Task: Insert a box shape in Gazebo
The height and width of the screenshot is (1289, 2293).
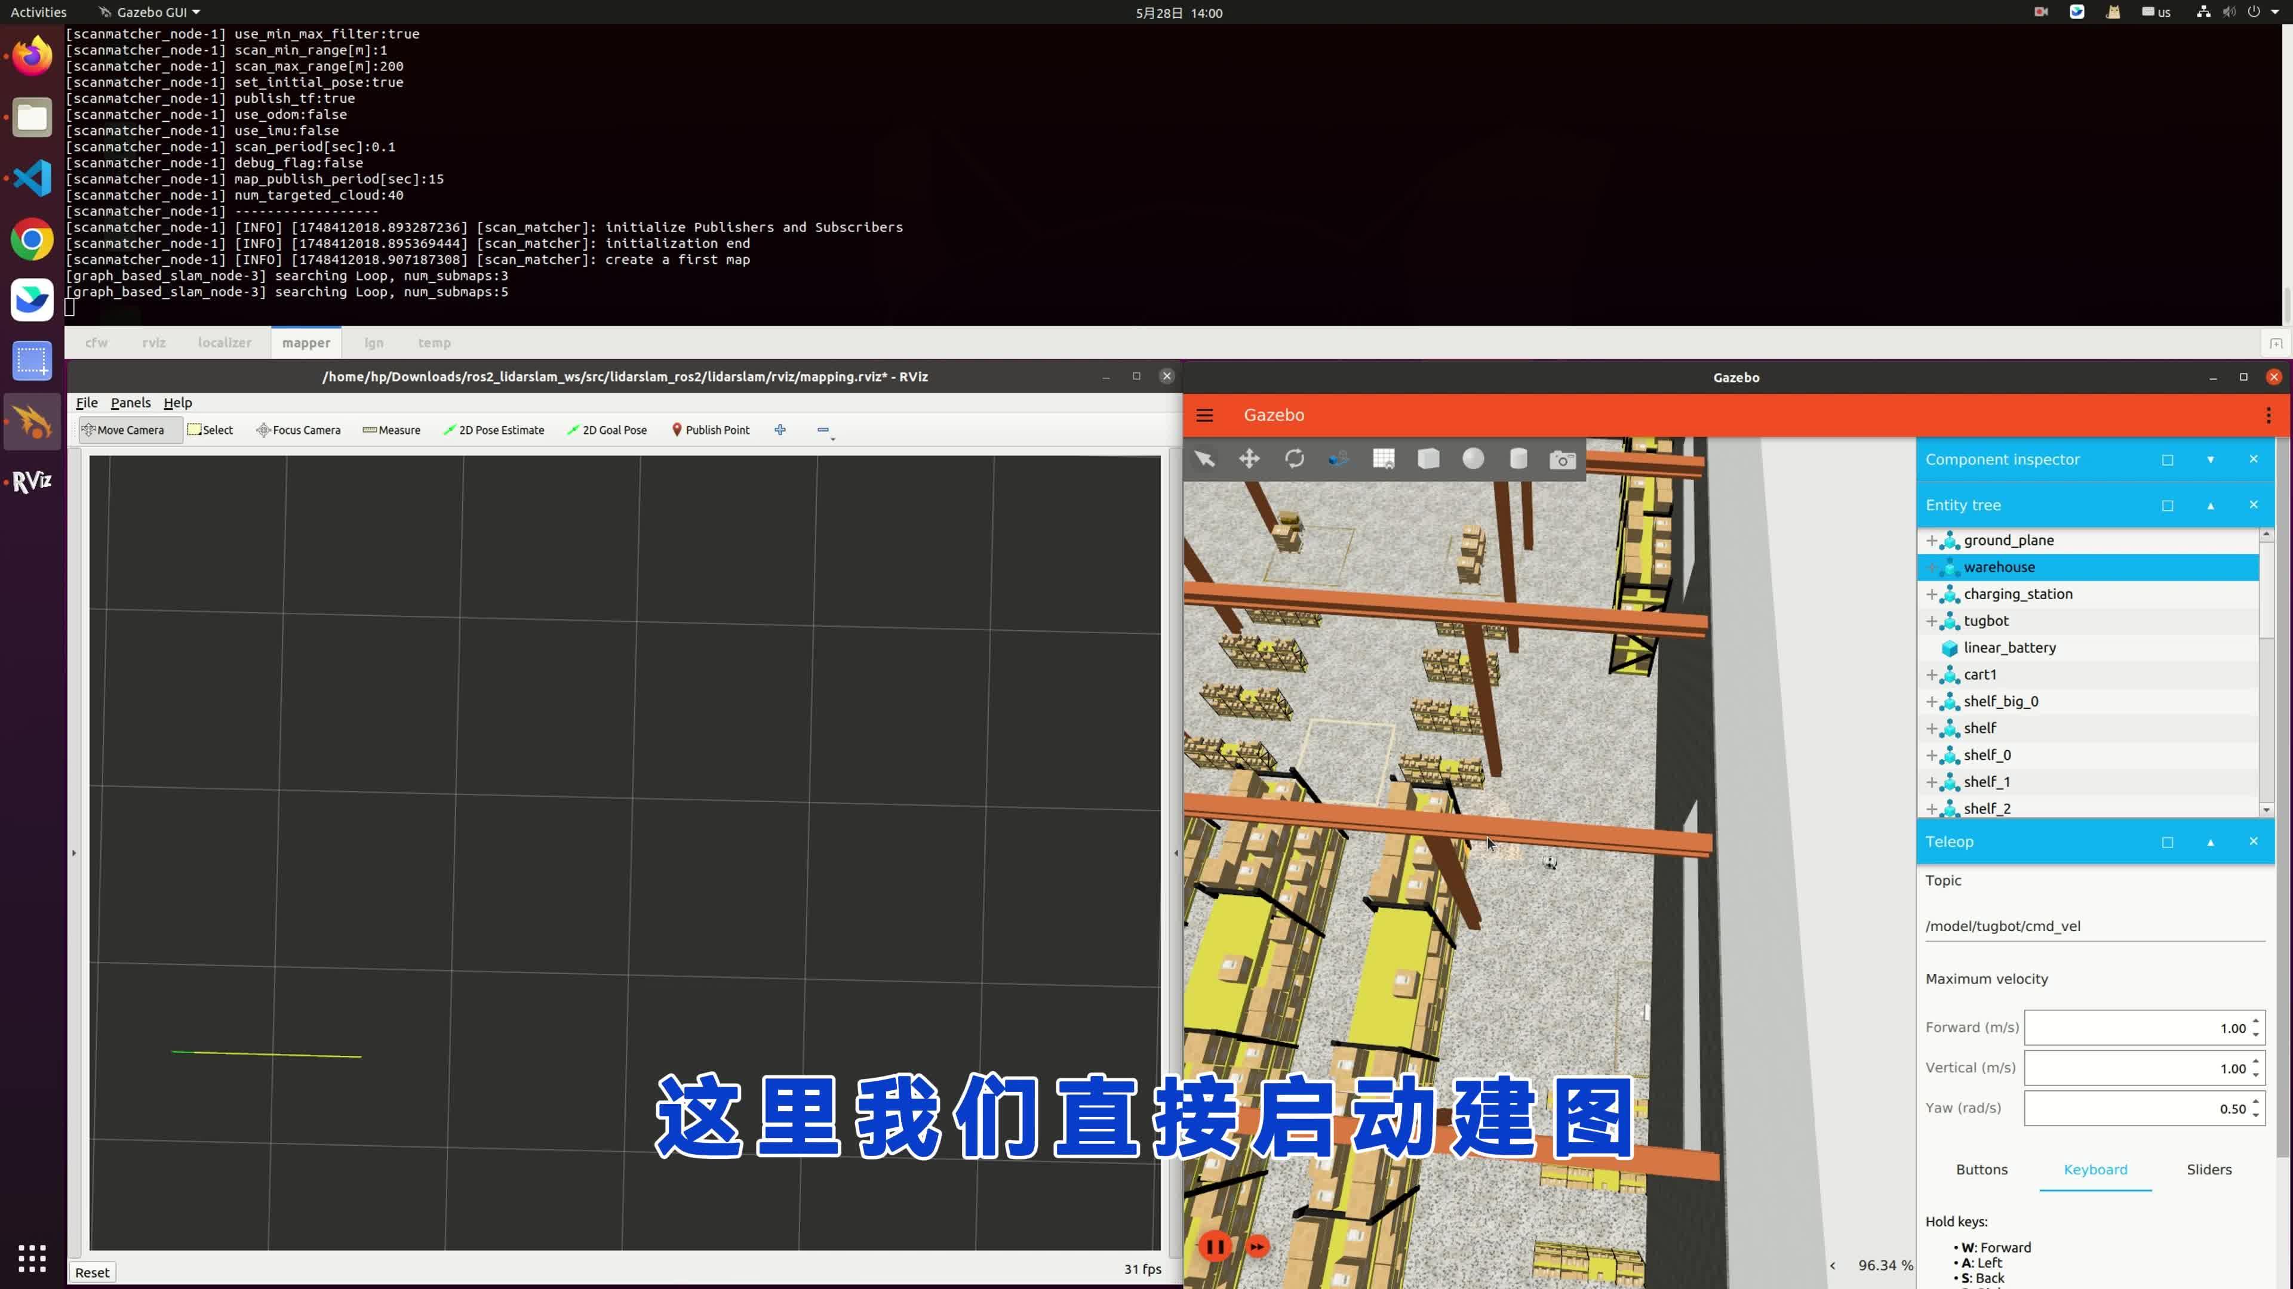Action: click(1429, 459)
